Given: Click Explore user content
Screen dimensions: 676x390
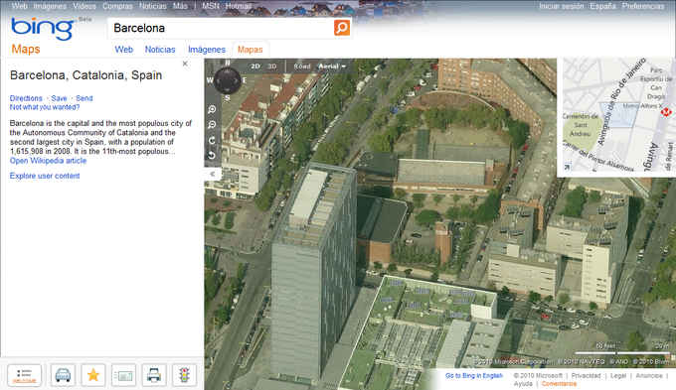Looking at the screenshot, I should 45,176.
